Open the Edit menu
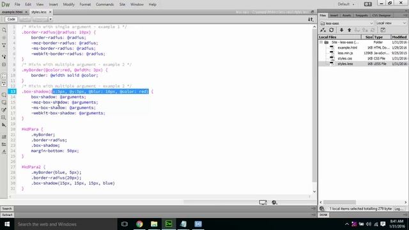This screenshot has height=230, width=409. click(28, 4)
